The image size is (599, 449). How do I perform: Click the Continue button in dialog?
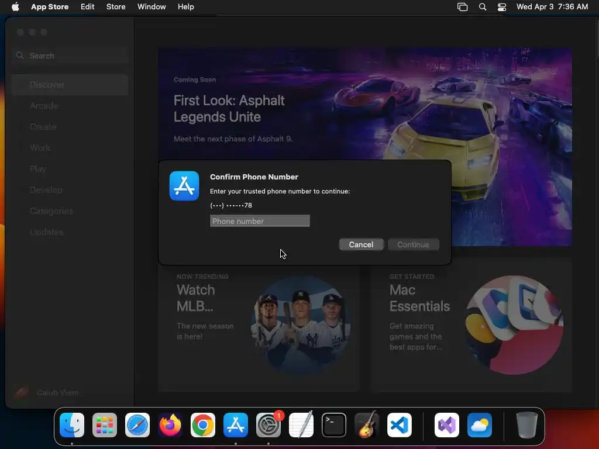[414, 244]
